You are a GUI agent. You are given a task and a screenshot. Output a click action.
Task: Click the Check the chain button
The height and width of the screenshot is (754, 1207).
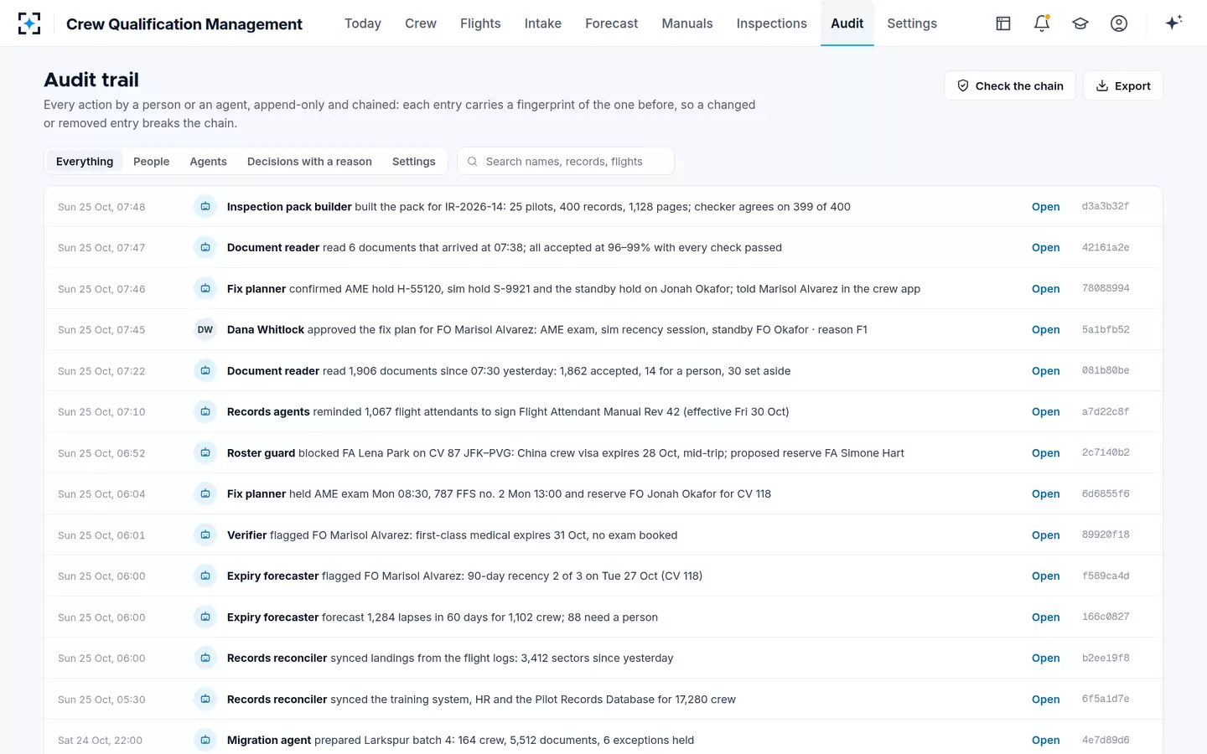click(x=1010, y=85)
